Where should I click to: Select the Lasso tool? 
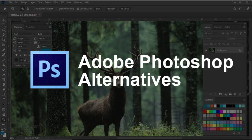[4, 30]
